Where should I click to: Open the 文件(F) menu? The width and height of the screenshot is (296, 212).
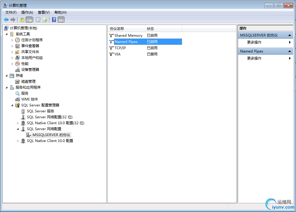pos(11,12)
